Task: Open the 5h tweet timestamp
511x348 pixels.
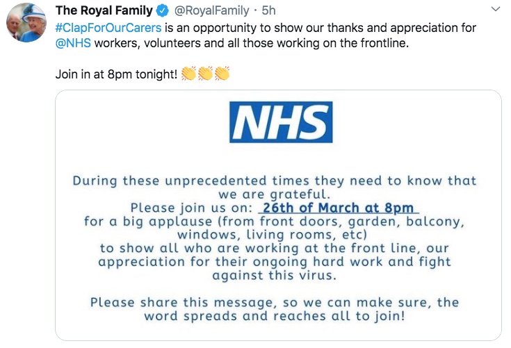Action: (x=268, y=10)
